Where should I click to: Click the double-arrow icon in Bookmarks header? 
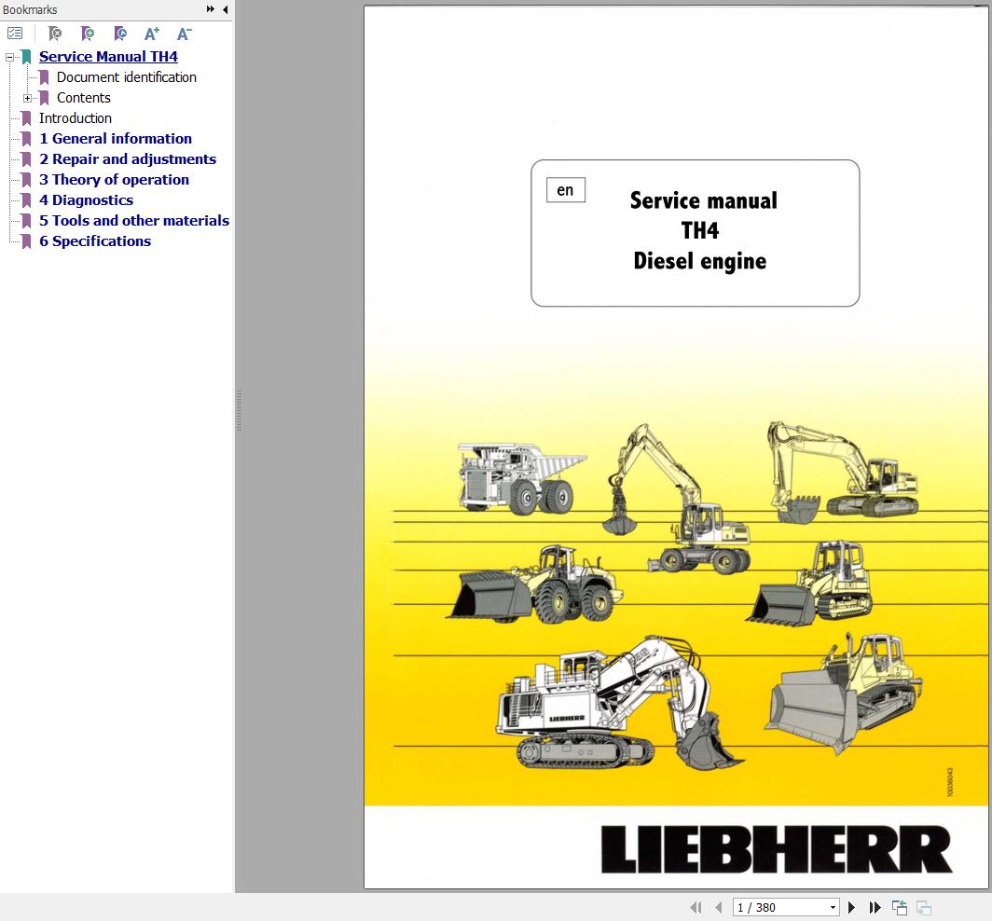click(210, 9)
